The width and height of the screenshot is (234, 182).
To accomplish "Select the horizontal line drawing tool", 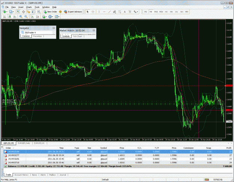I will pos(104,12).
